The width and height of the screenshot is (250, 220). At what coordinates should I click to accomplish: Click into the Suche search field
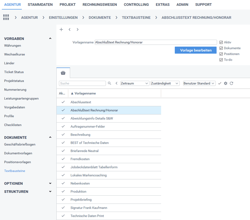click(82, 83)
